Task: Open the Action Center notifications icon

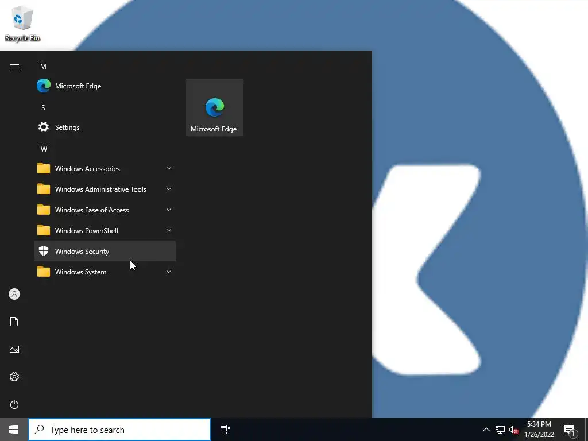Action: click(x=570, y=430)
